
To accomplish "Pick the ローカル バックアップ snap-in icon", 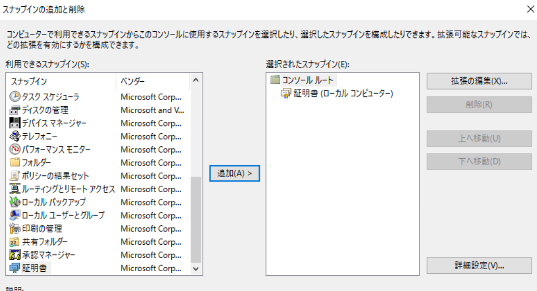I will (x=15, y=202).
